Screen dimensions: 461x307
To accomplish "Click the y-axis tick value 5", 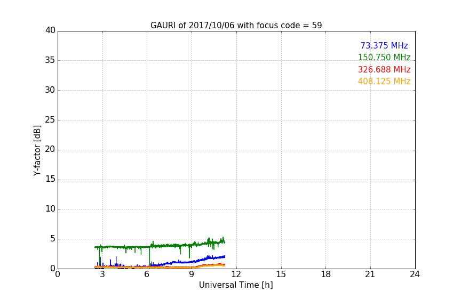I will tap(53, 239).
